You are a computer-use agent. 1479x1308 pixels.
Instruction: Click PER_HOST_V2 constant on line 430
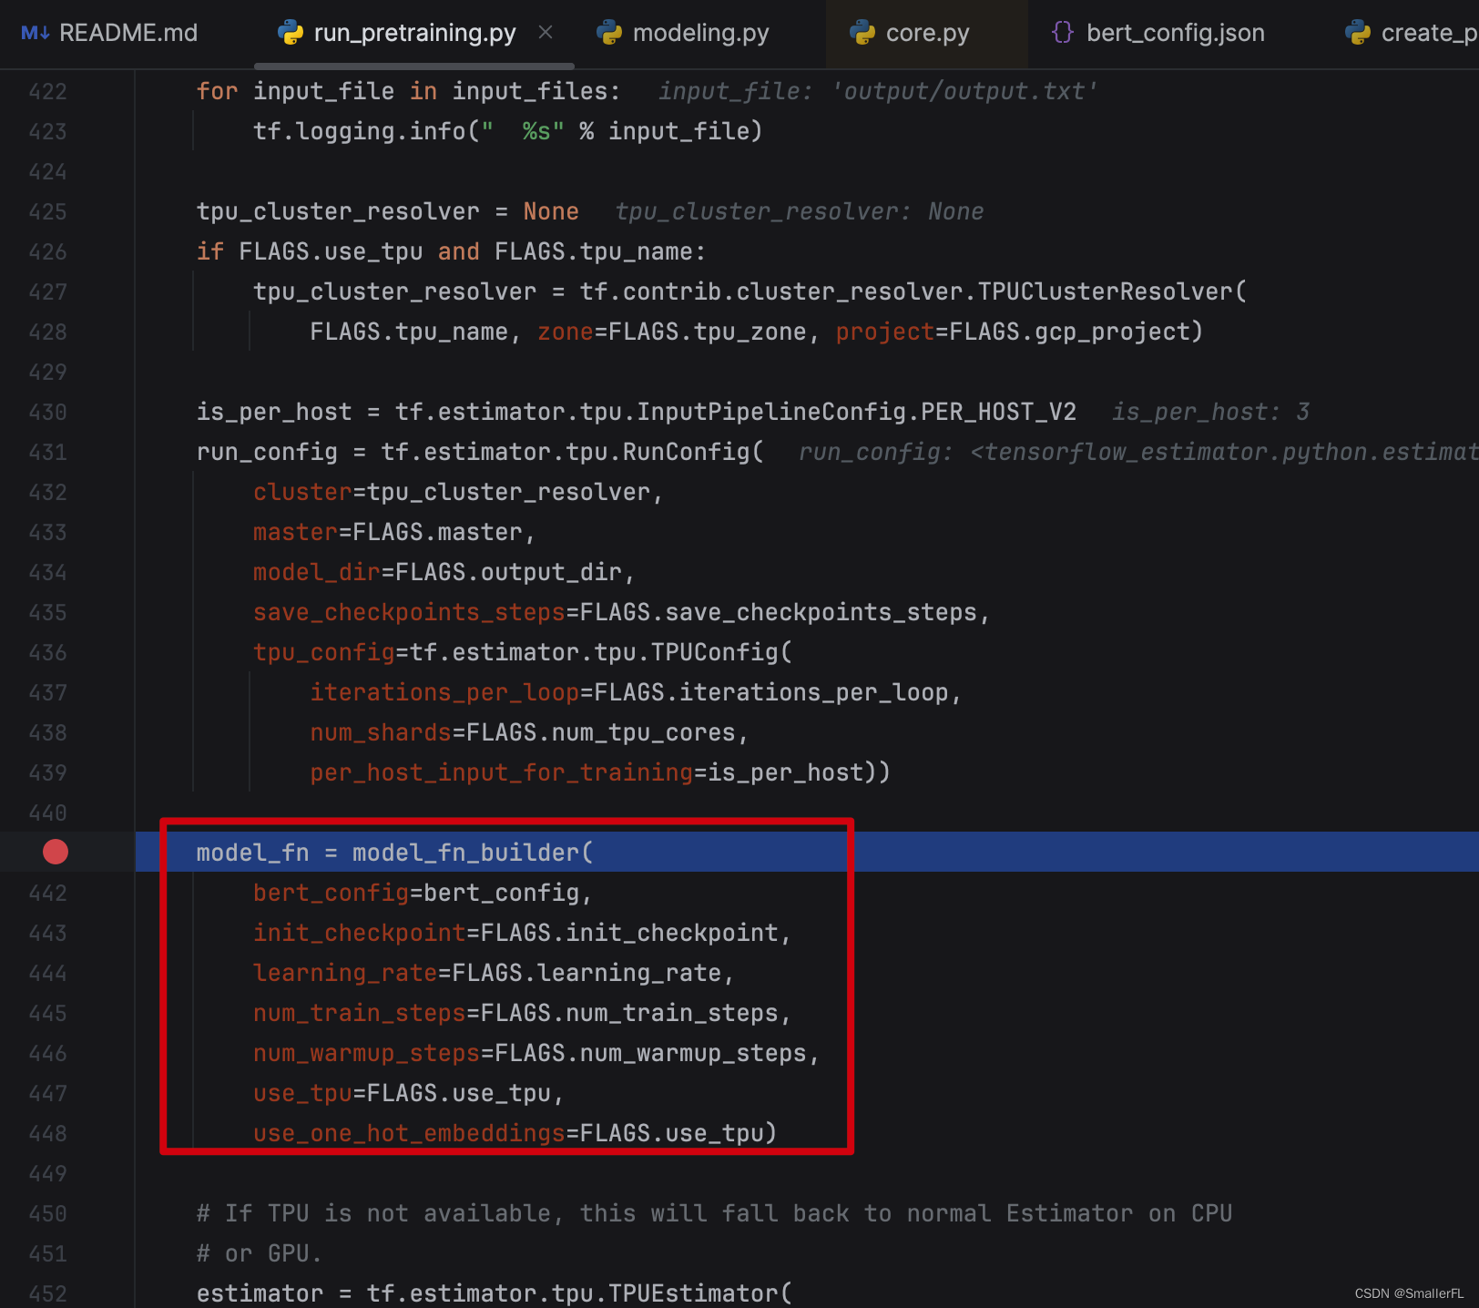999,413
